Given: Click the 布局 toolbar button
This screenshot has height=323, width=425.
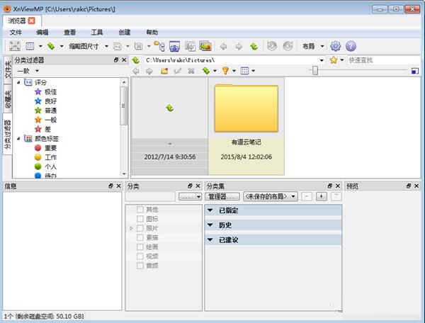Looking at the screenshot, I should (311, 46).
